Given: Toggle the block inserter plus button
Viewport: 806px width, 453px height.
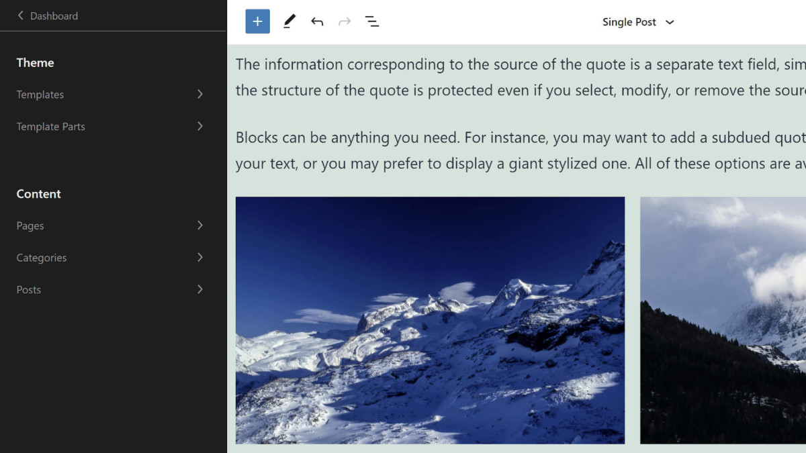Looking at the screenshot, I should click(257, 21).
